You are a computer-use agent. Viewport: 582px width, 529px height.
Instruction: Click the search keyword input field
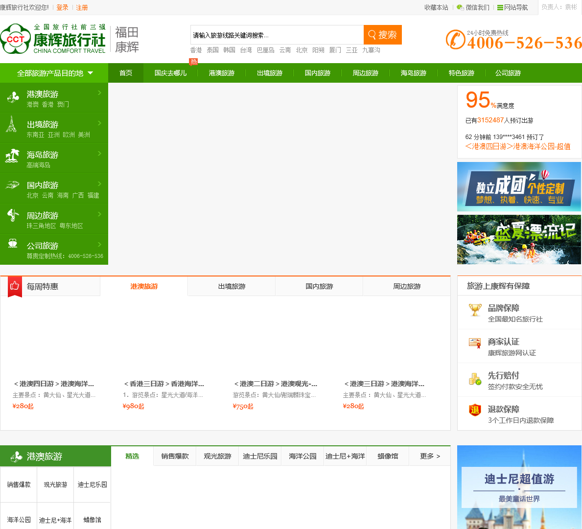277,35
